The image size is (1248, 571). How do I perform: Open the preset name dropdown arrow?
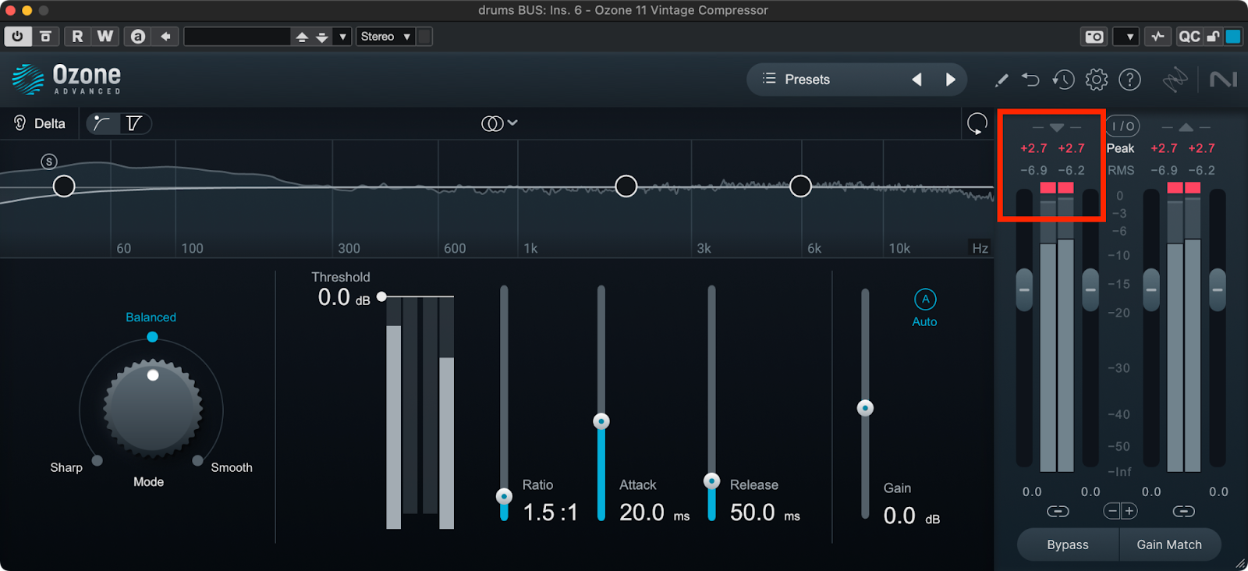click(x=342, y=37)
